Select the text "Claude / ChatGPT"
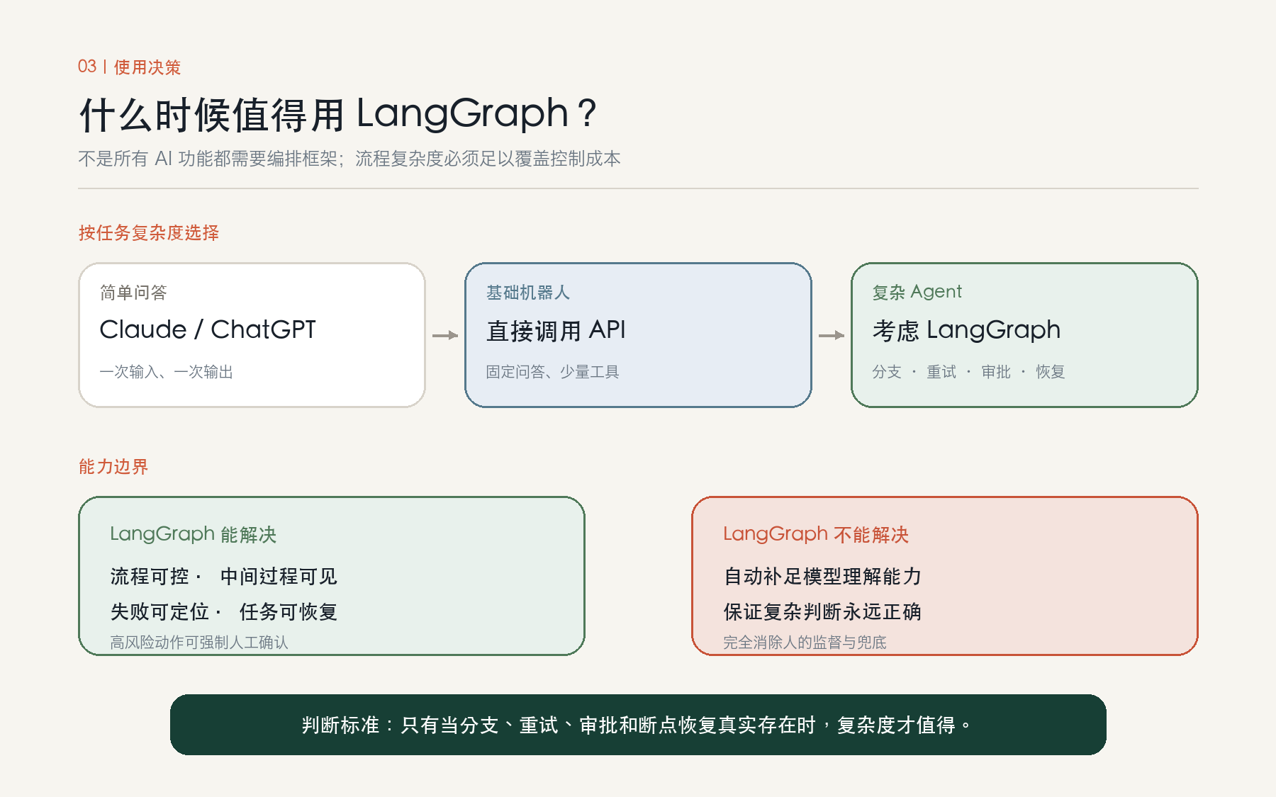The height and width of the screenshot is (797, 1276). coord(208,329)
